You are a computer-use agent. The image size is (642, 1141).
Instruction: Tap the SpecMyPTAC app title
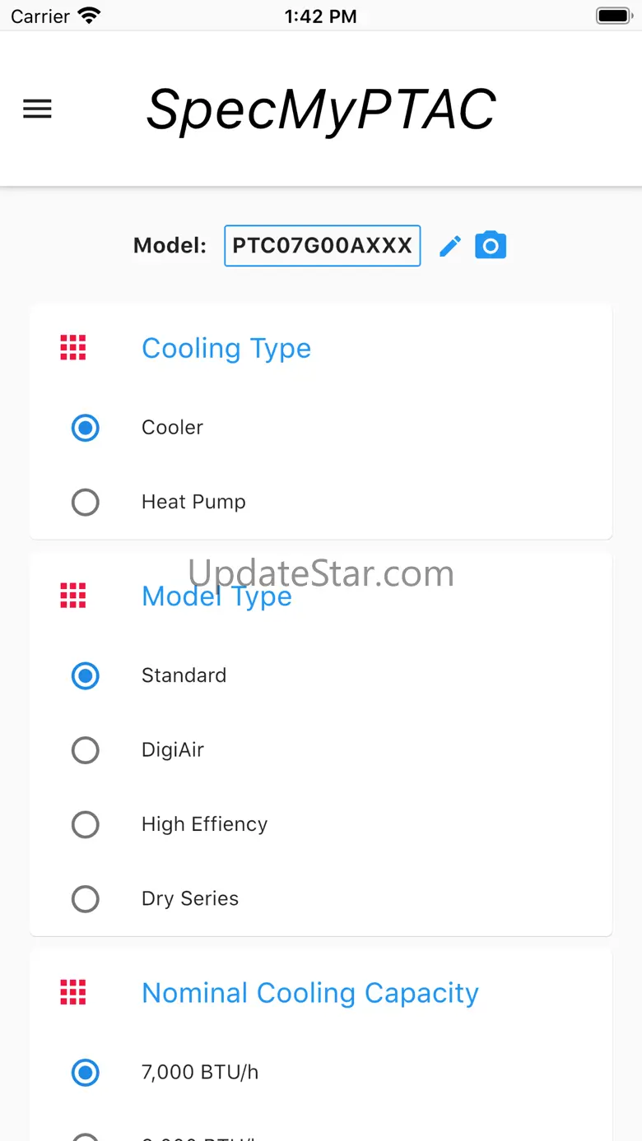322,109
